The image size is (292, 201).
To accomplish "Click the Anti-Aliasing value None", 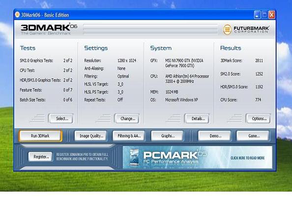I will click(x=121, y=68).
